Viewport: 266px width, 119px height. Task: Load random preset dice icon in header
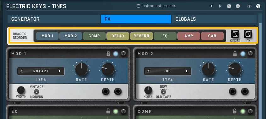[229, 6]
